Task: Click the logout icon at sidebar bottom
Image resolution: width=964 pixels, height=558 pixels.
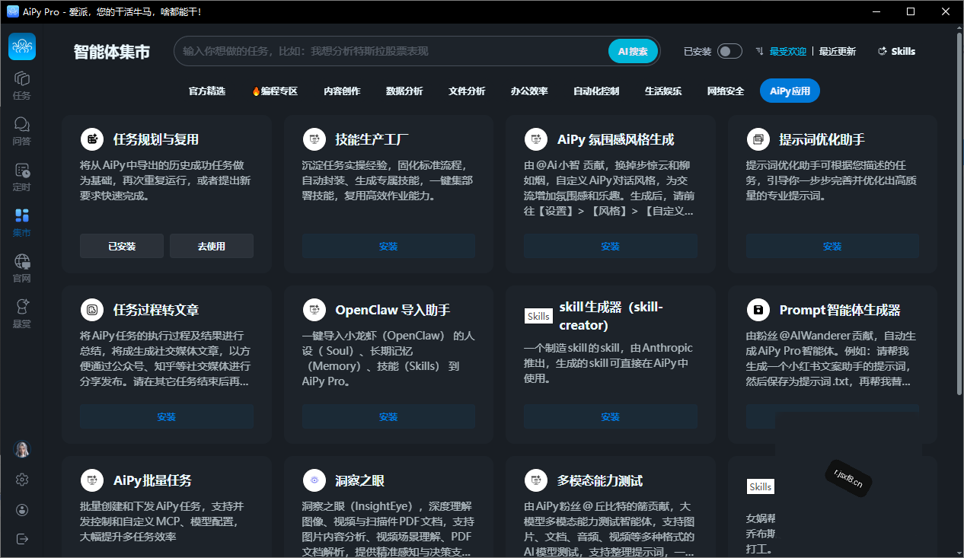Action: point(22,539)
